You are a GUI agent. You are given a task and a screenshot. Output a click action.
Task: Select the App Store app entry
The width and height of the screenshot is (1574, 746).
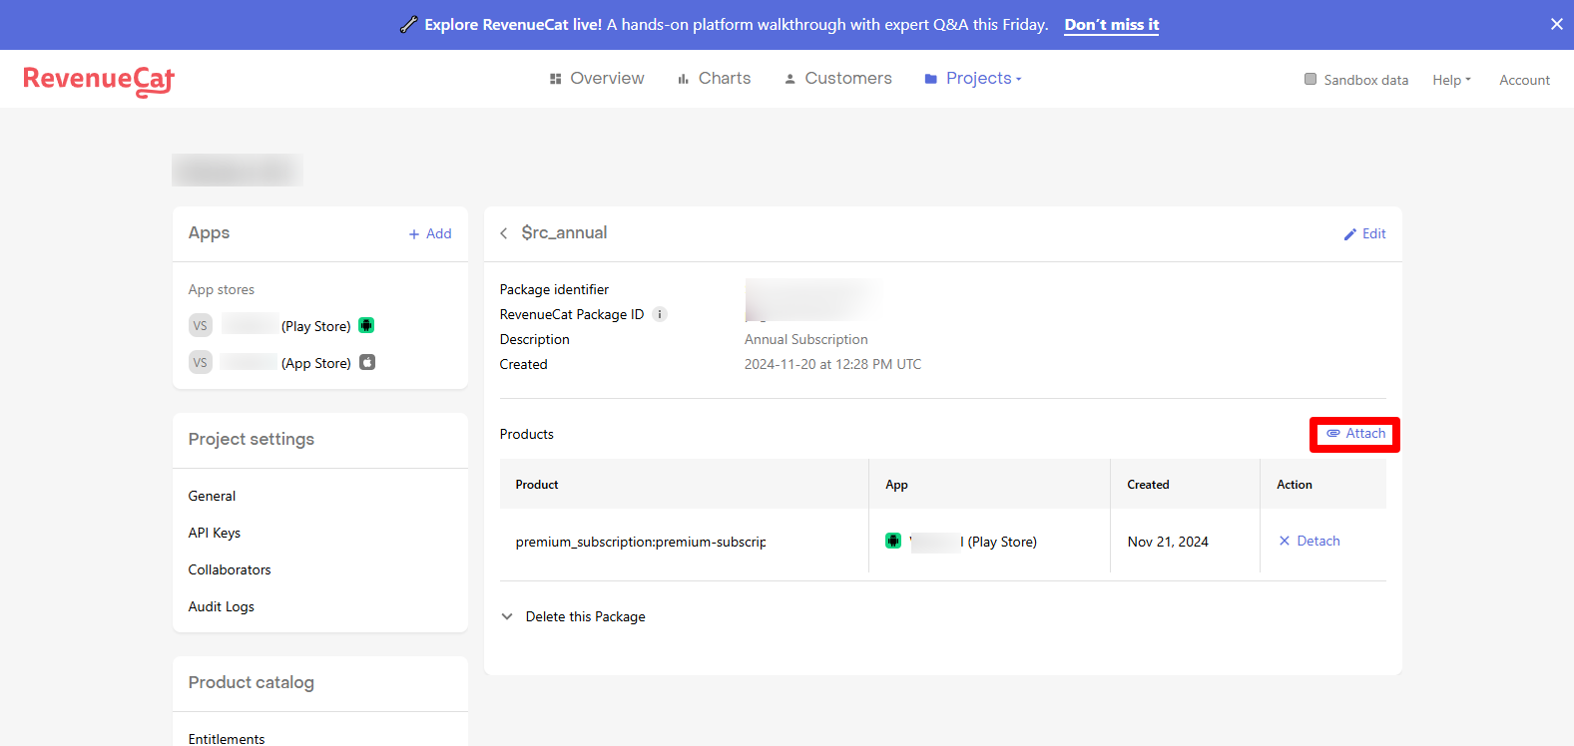click(281, 363)
